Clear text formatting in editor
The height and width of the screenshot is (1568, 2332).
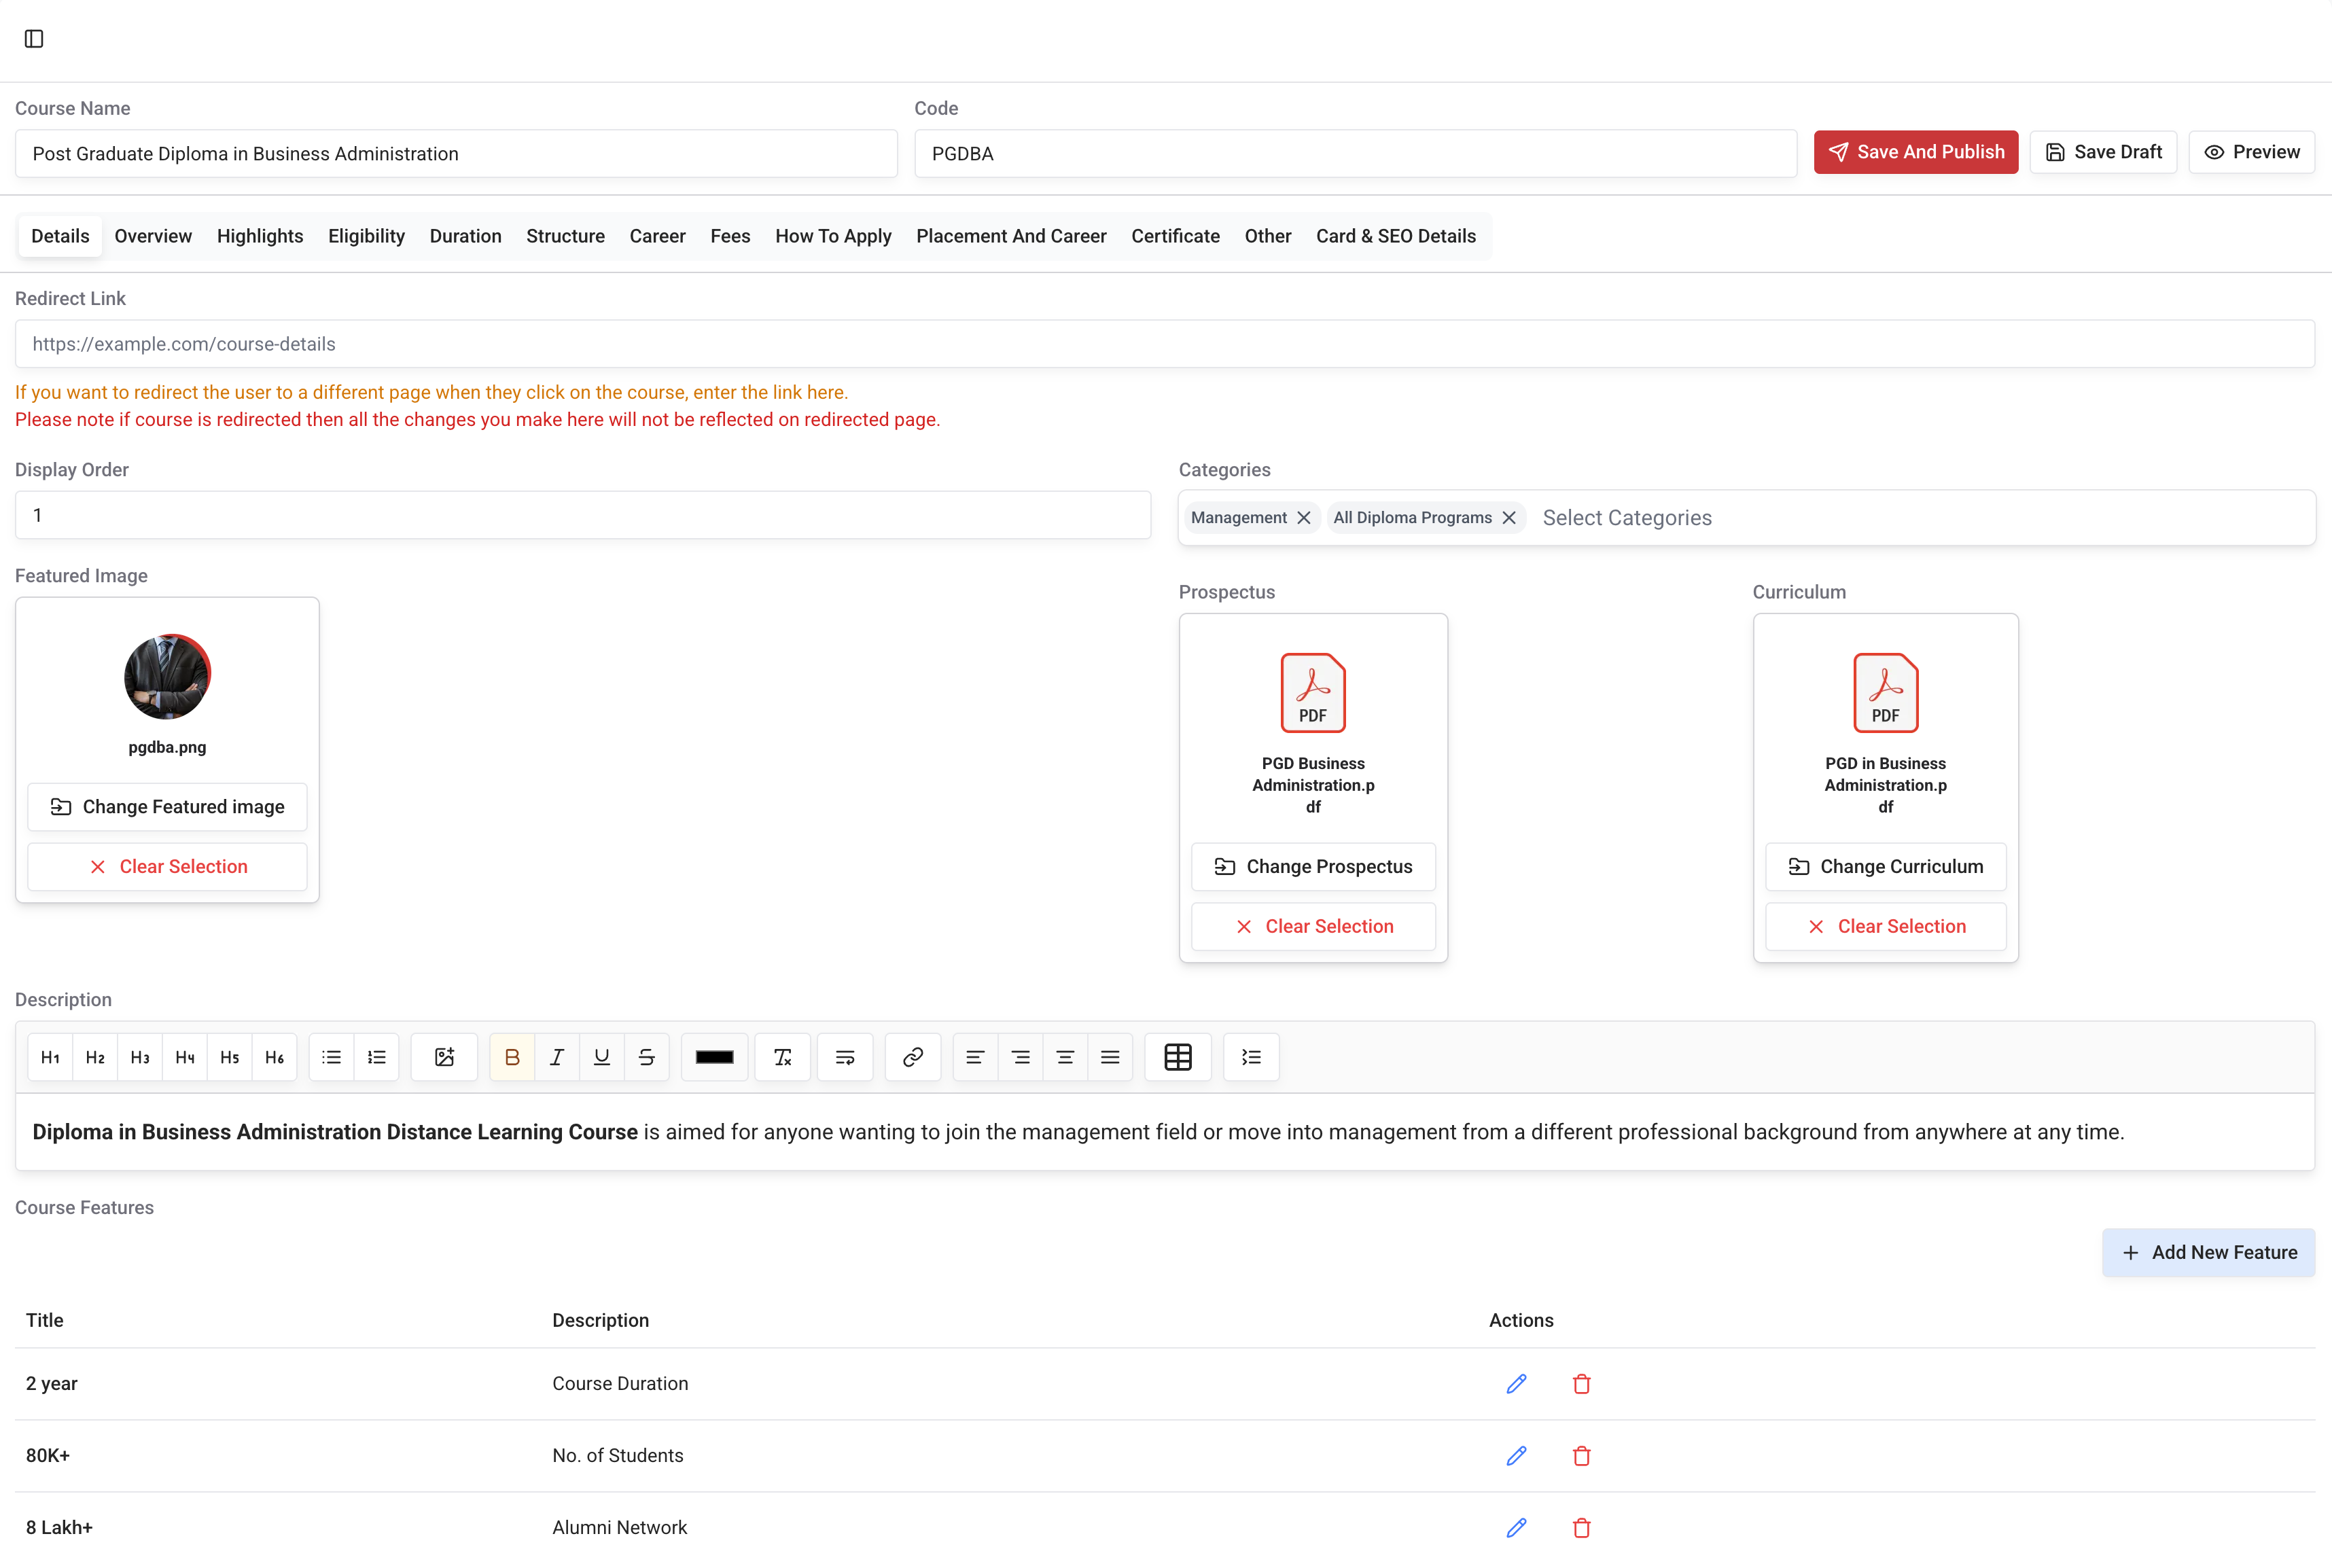pyautogui.click(x=782, y=1057)
